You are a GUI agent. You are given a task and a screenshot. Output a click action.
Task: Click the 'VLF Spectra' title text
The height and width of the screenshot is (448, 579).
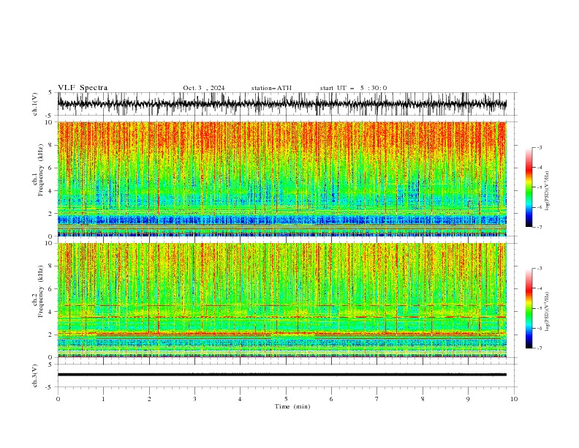(x=83, y=88)
